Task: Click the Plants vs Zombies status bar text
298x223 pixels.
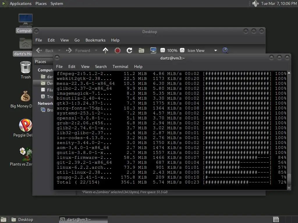Action: 125,192
